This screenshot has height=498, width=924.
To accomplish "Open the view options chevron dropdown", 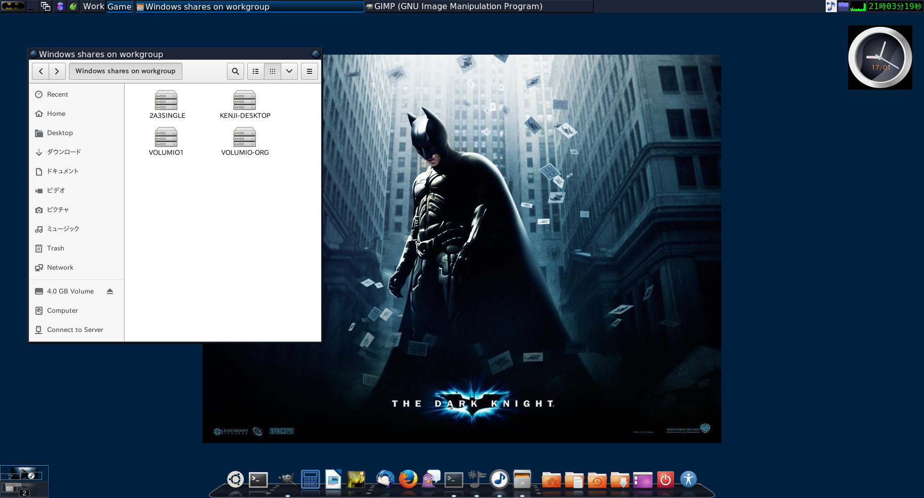I will (x=289, y=71).
